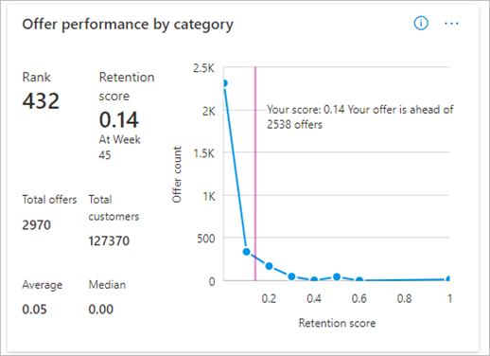Click Total customers value 127370
This screenshot has width=490, height=356.
tap(109, 240)
